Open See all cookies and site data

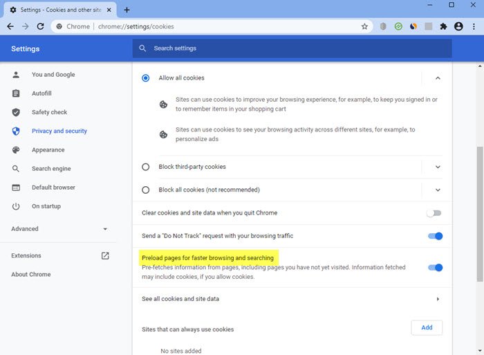[x=292, y=299]
